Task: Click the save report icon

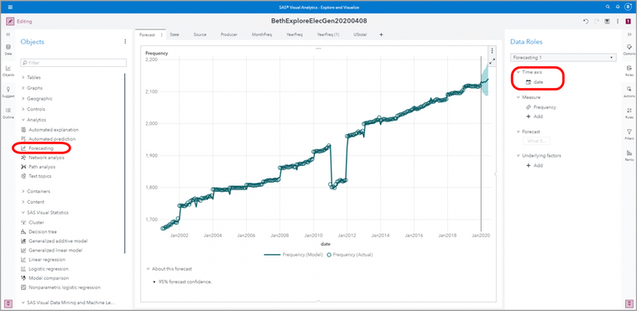Action: 607,21
